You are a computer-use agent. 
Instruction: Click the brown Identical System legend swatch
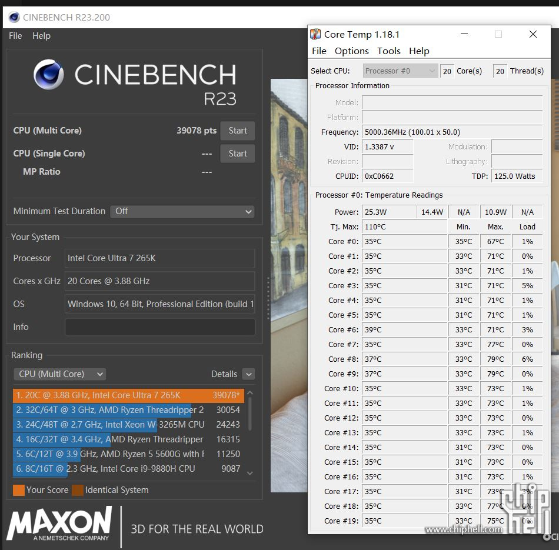tap(77, 490)
